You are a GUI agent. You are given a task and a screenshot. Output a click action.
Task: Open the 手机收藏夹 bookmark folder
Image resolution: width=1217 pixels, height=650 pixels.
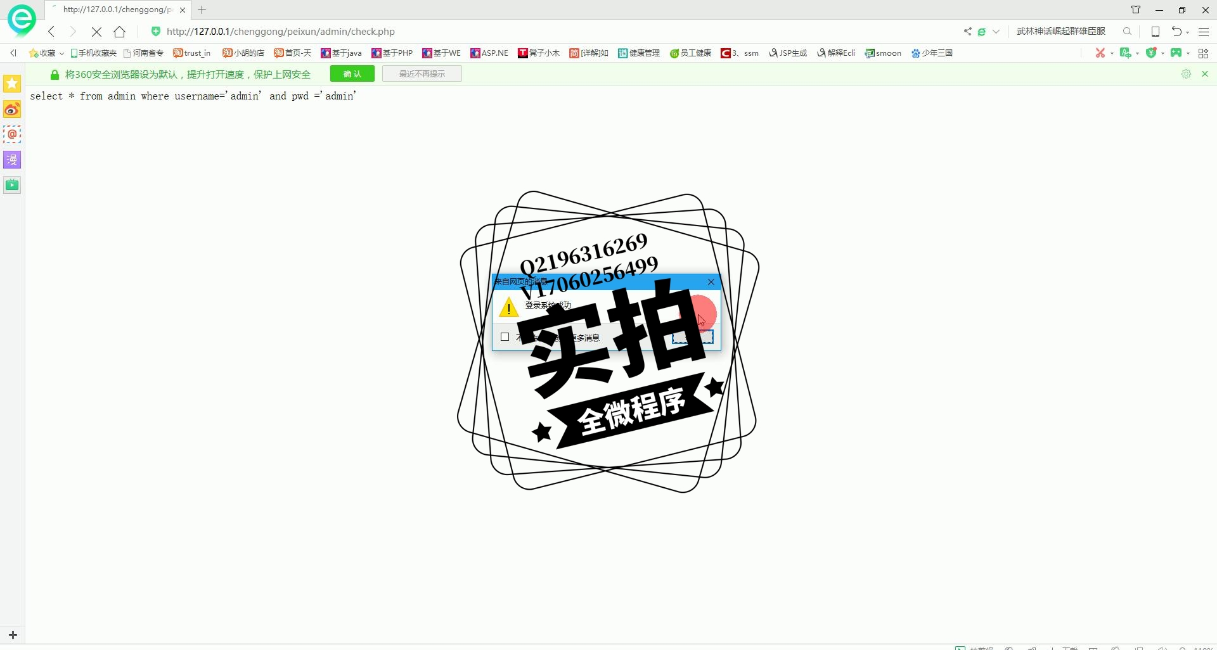coord(93,53)
